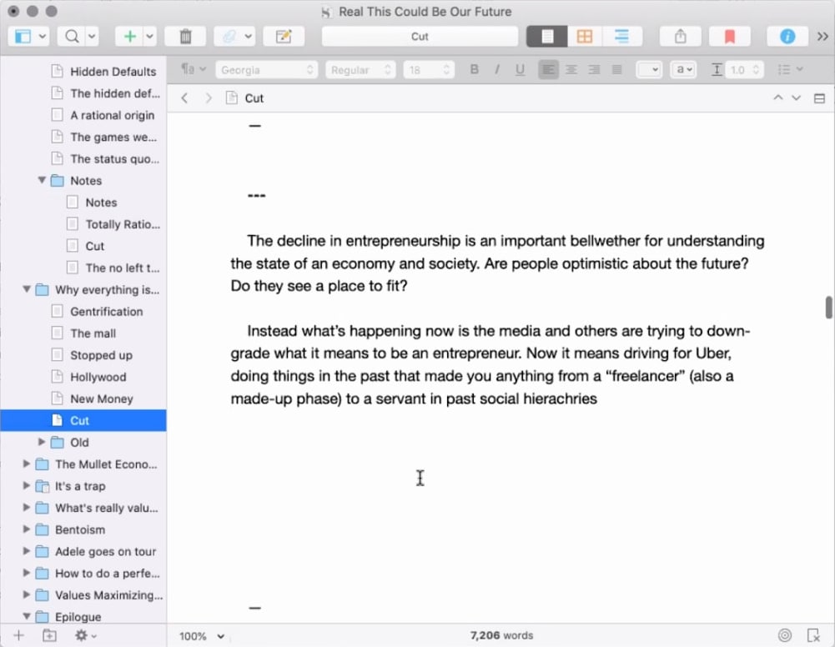835x647 pixels.
Task: Click the center text alignment button
Action: [x=571, y=70]
